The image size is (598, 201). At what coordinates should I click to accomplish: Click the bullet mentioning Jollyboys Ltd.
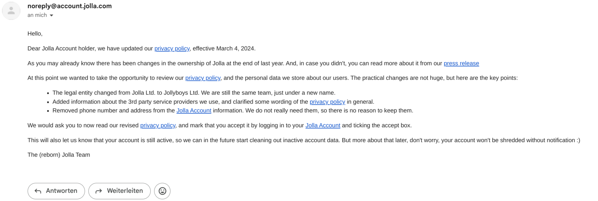pyautogui.click(x=194, y=93)
